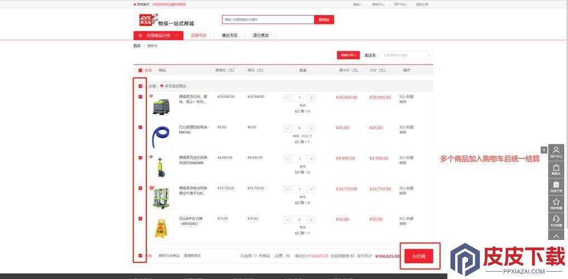This screenshot has width=568, height=279.
Task: Increase quantity of the sweeper machine
Action: click(x=311, y=98)
